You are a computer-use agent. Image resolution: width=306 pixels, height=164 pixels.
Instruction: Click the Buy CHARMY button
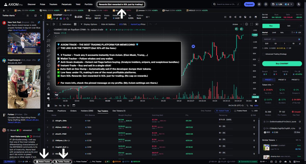coord(282,63)
